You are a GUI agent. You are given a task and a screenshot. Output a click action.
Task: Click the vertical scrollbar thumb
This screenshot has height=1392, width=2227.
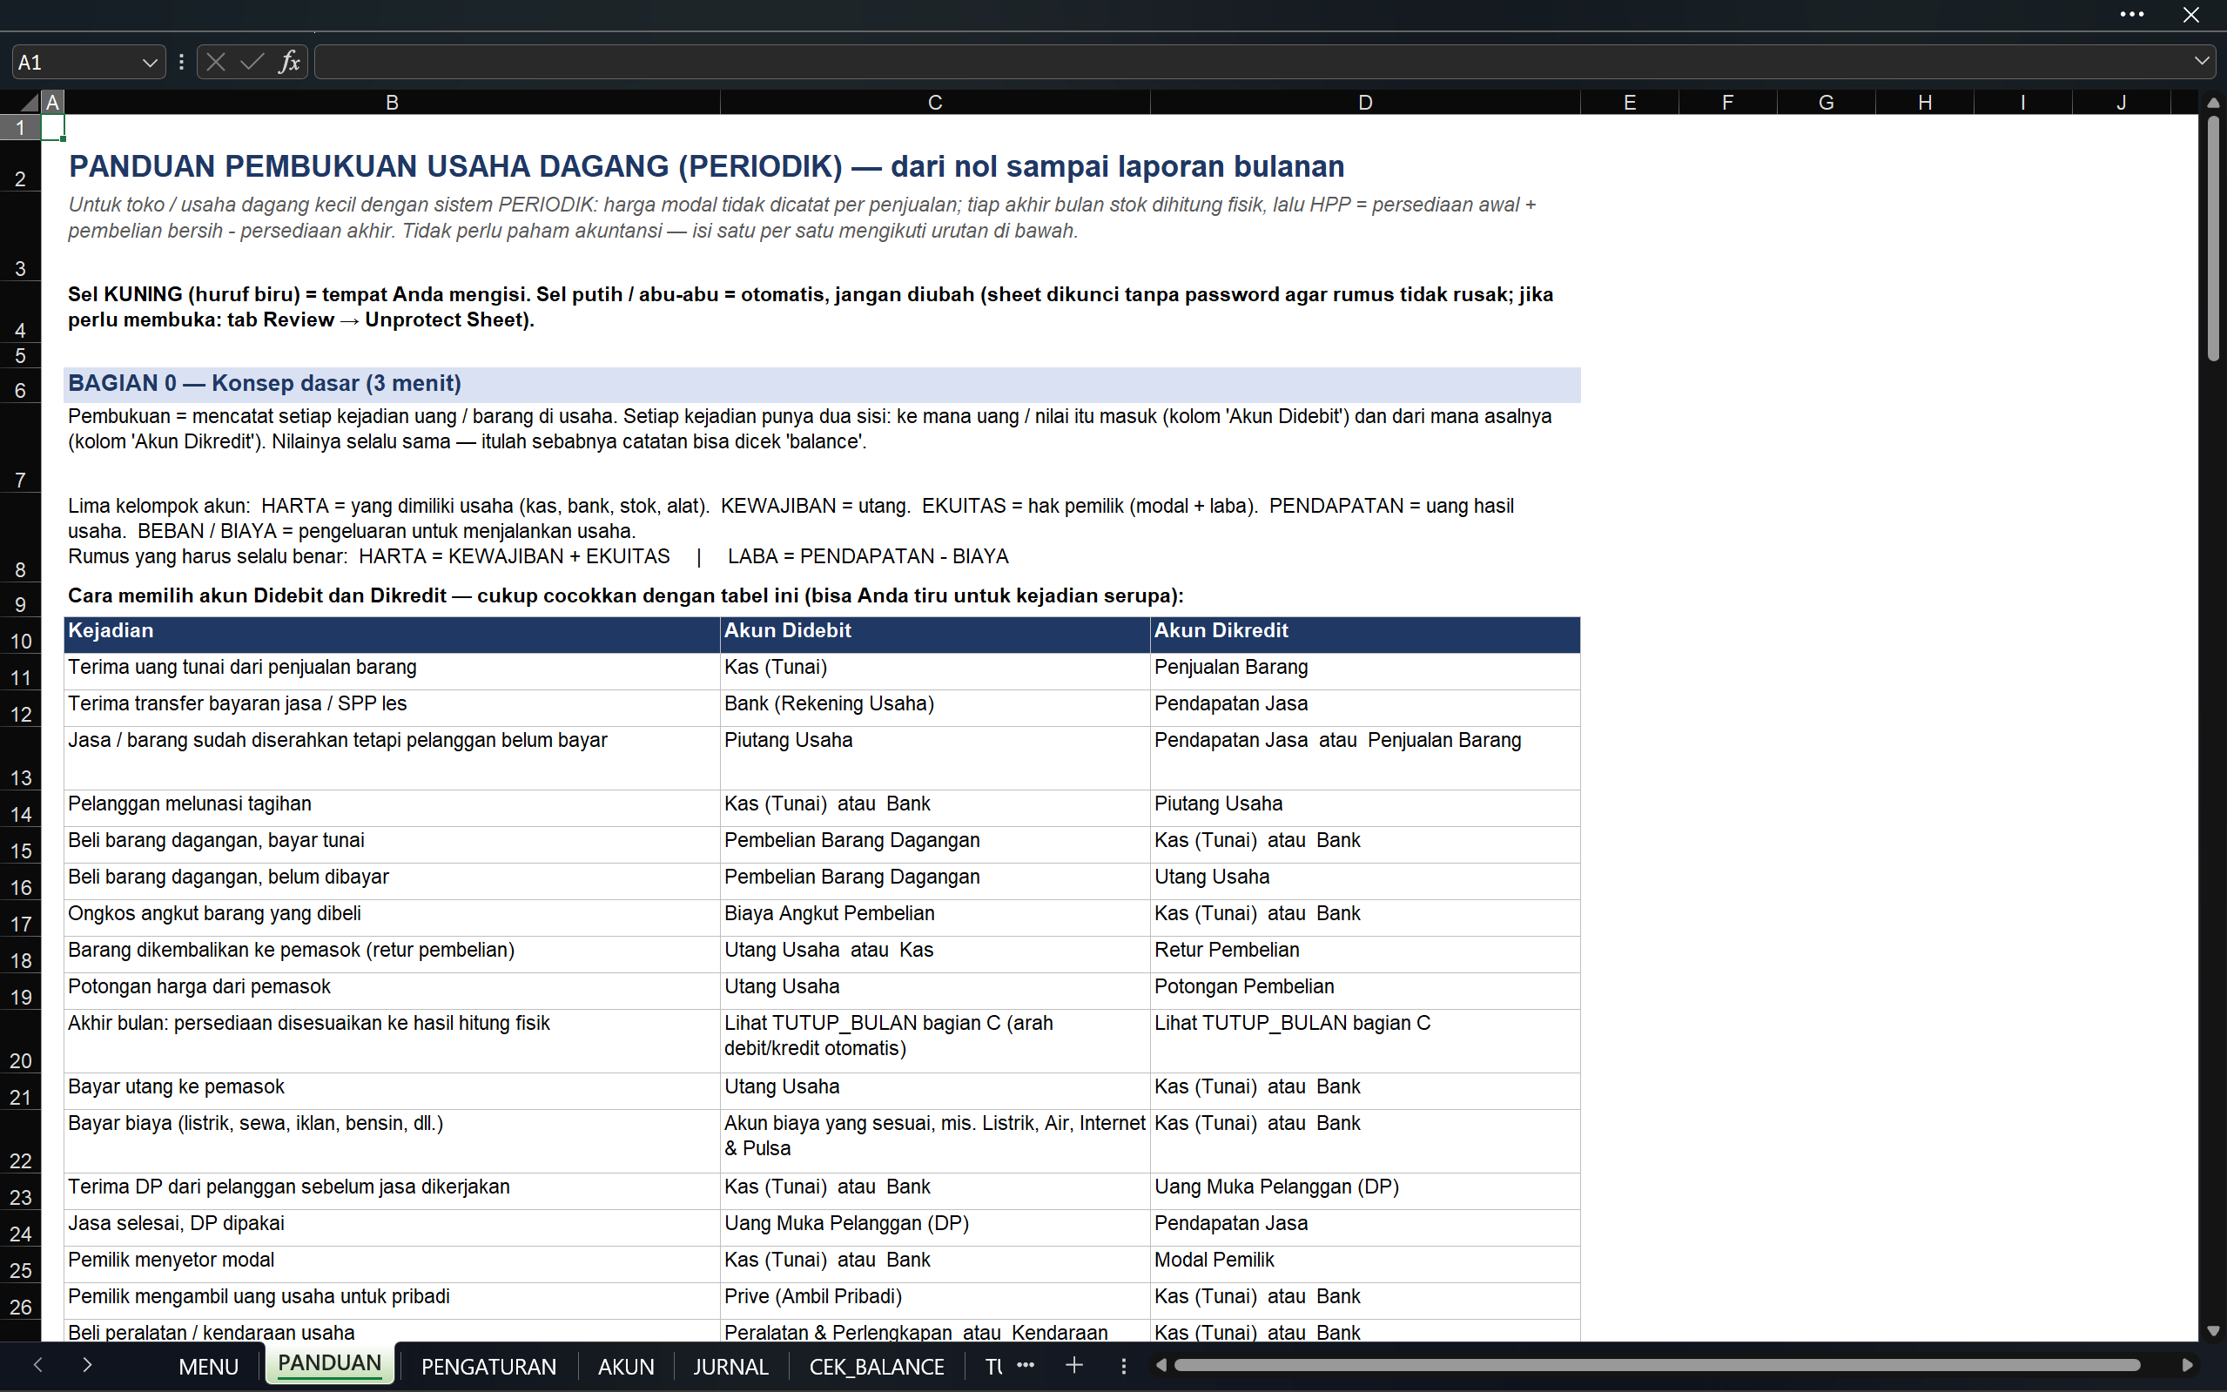click(2213, 239)
